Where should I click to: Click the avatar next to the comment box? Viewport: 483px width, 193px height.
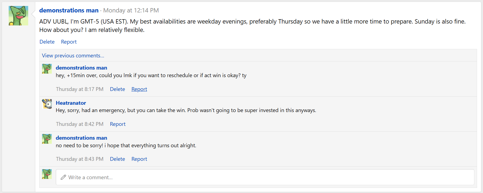(47, 174)
